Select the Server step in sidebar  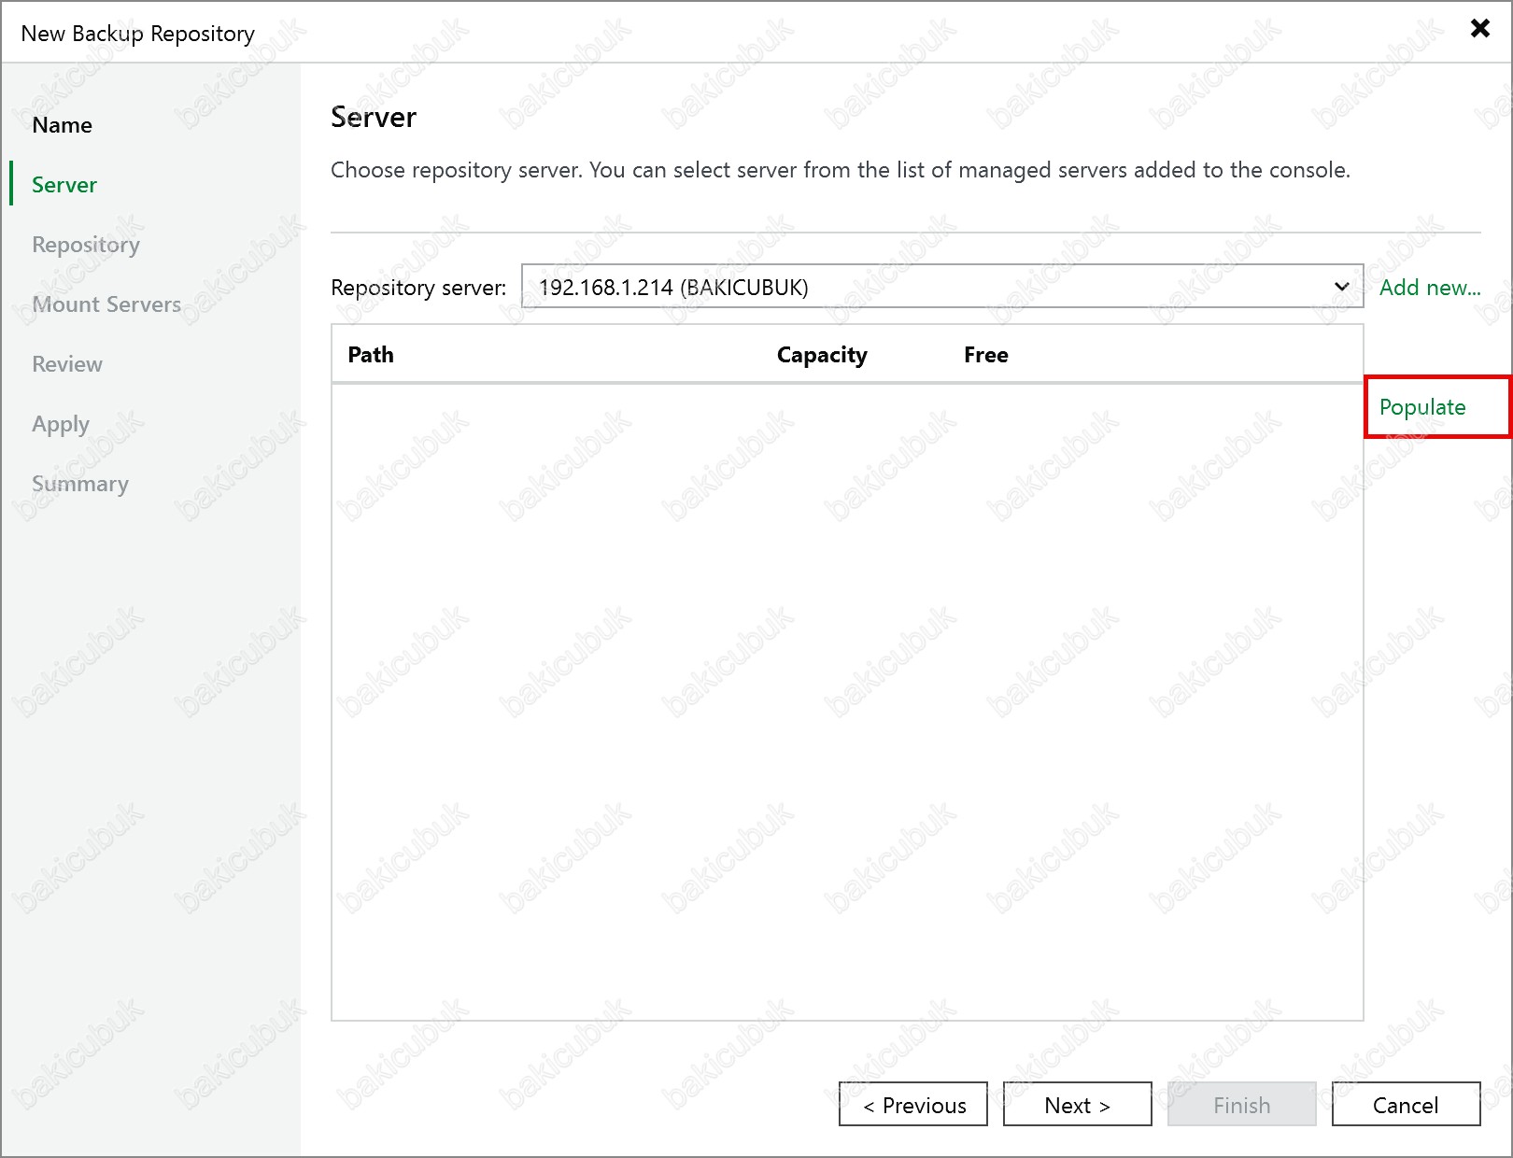(64, 185)
